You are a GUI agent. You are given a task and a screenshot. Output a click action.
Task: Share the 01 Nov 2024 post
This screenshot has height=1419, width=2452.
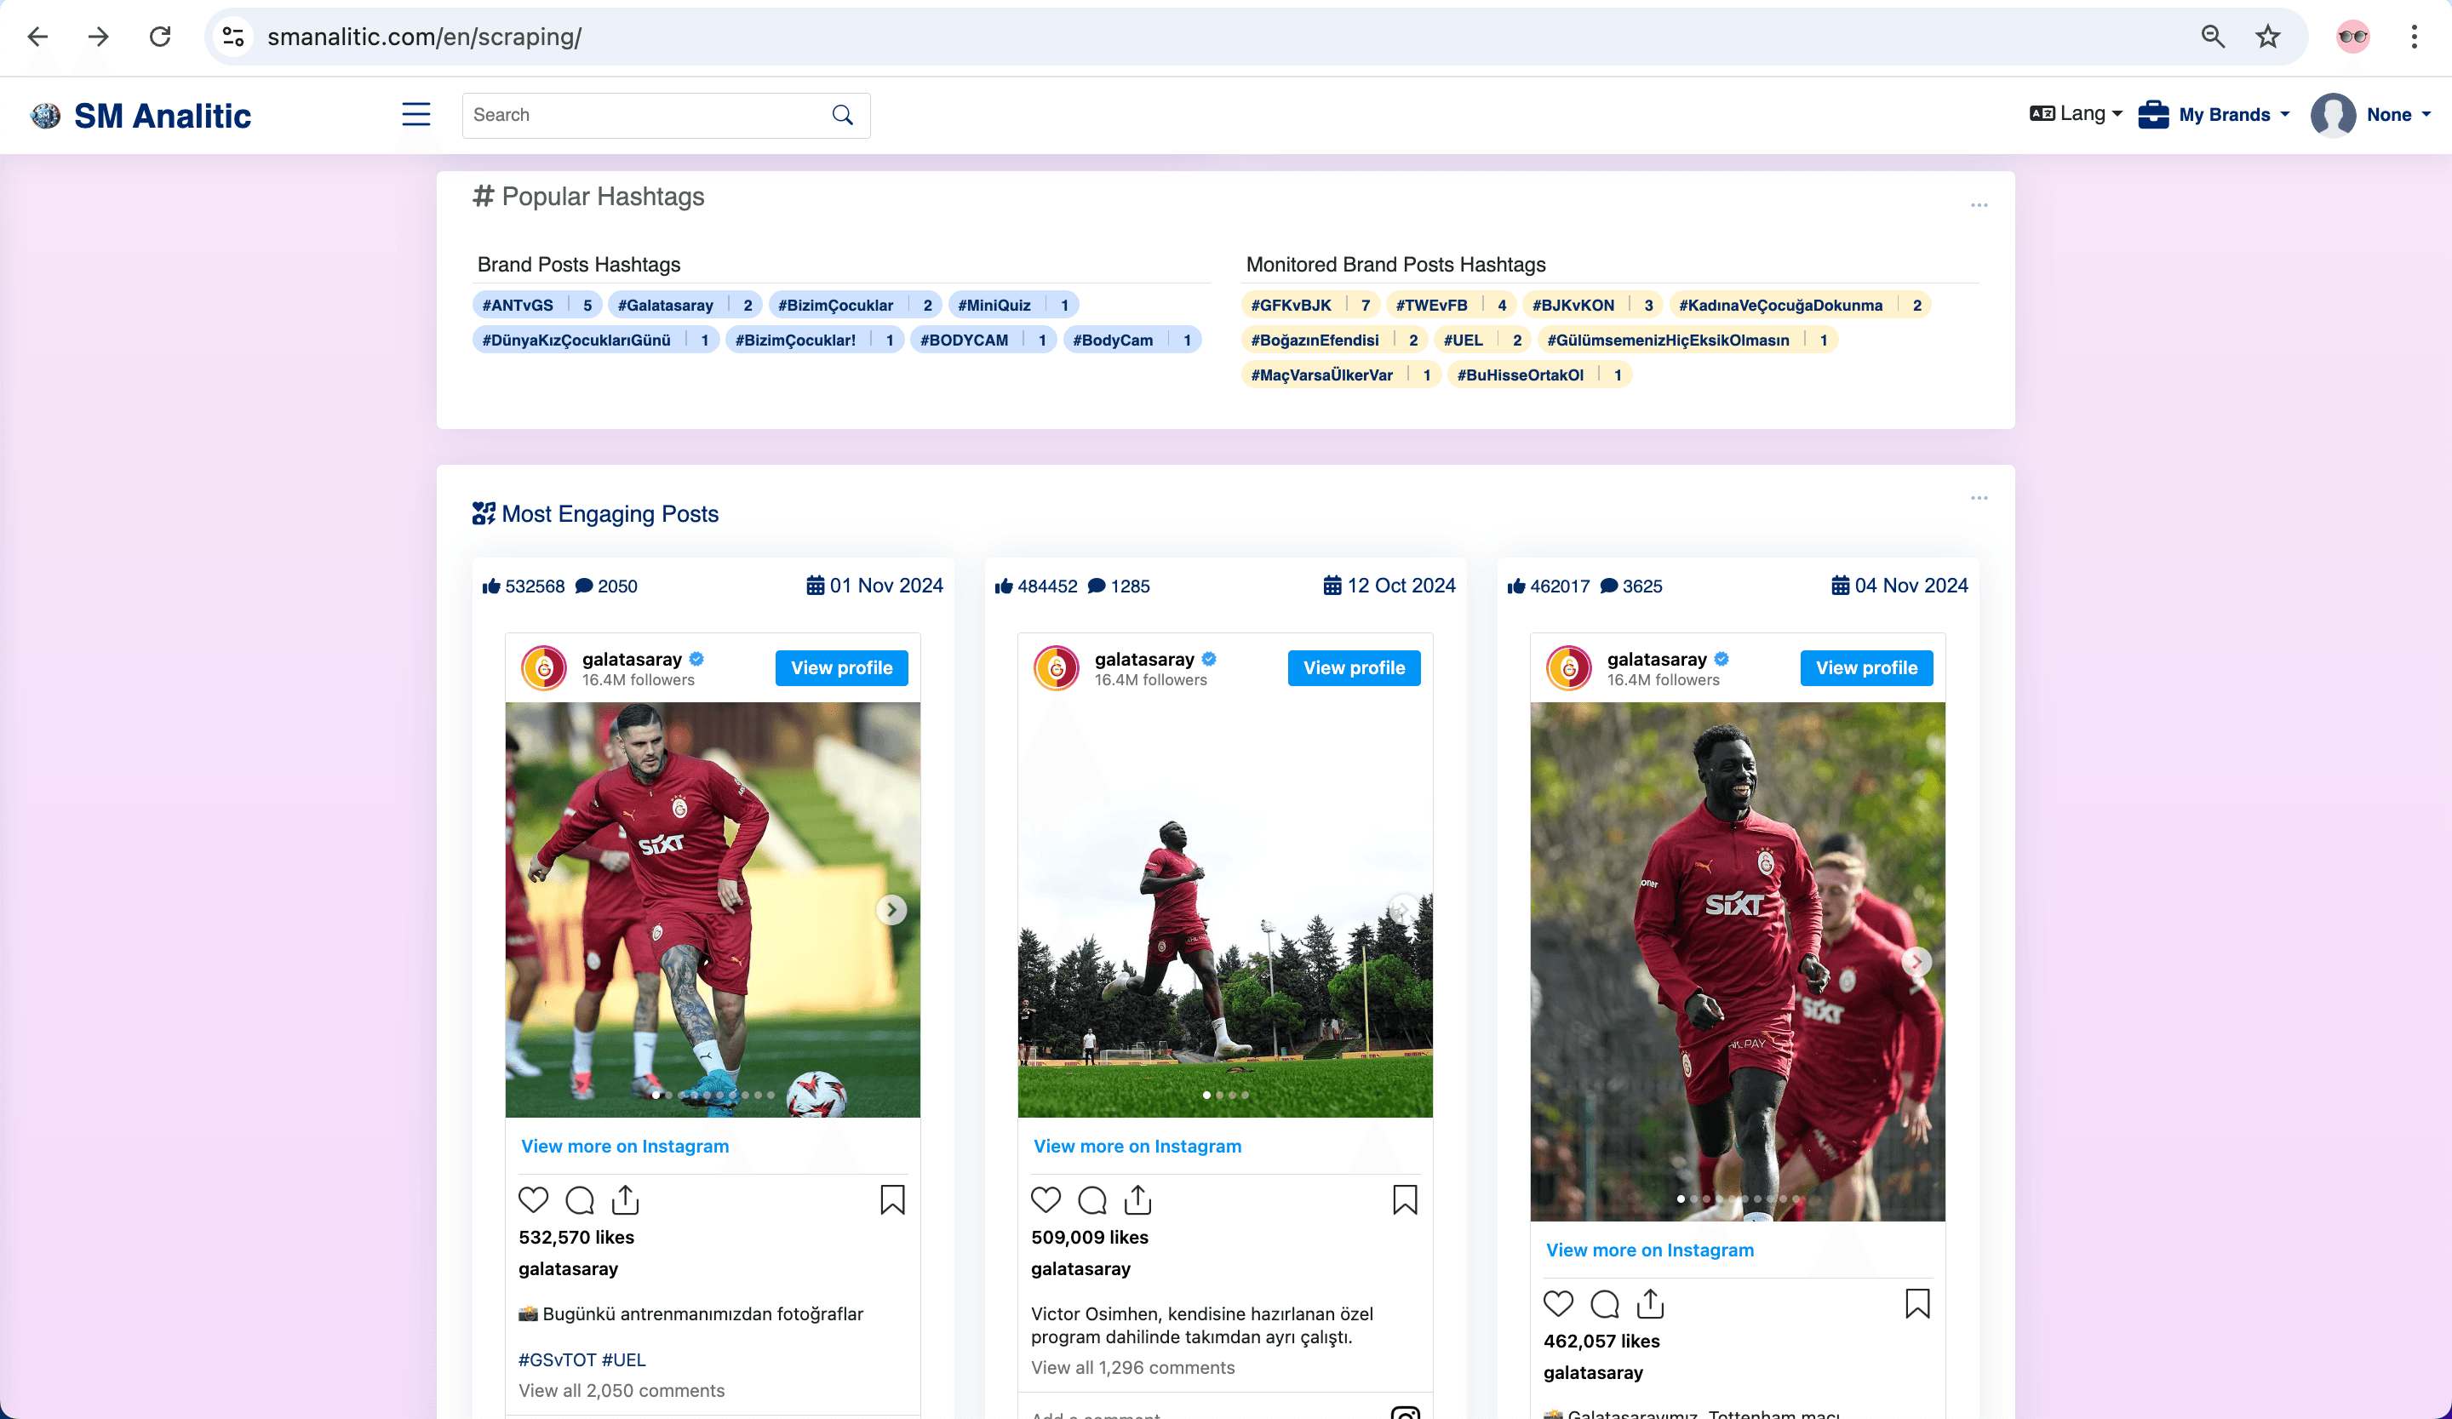(626, 1200)
